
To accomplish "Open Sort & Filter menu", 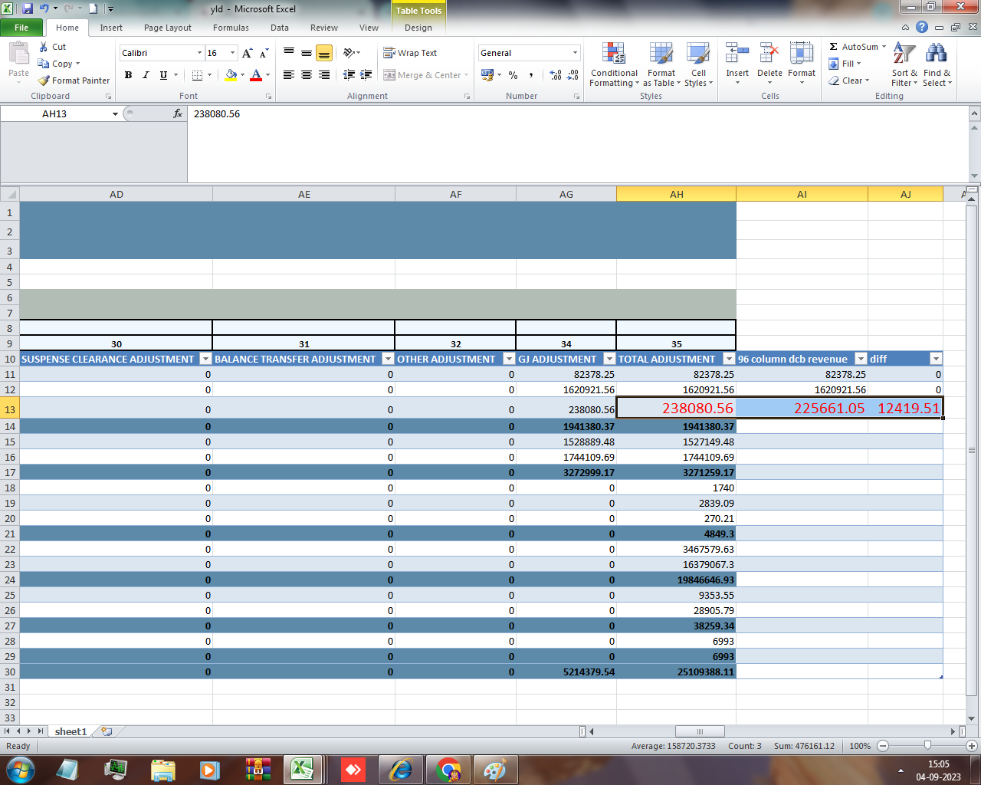I will (904, 64).
